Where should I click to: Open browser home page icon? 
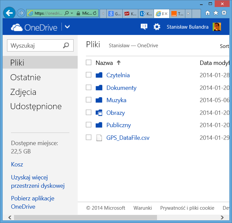point(208,13)
